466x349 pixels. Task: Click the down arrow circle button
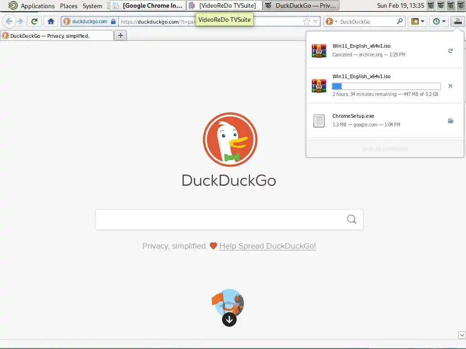[x=229, y=319]
